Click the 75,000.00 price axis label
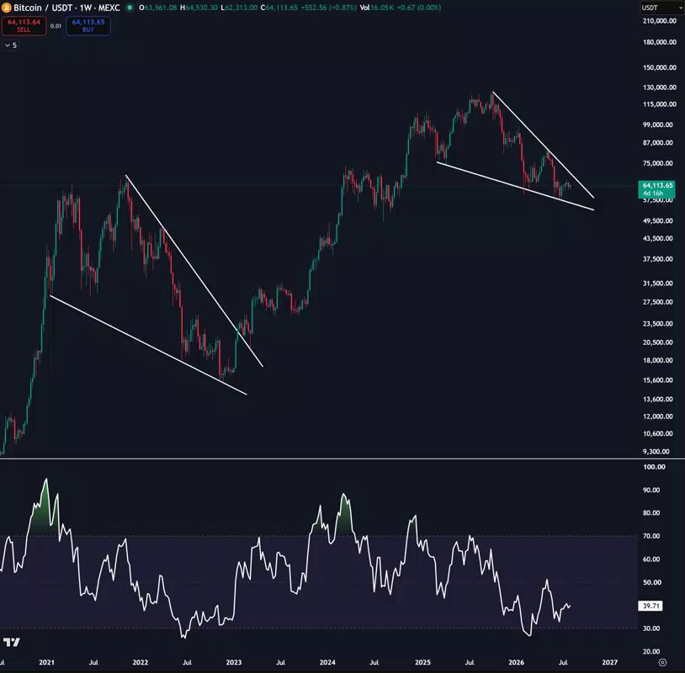The height and width of the screenshot is (673, 685). tap(658, 163)
